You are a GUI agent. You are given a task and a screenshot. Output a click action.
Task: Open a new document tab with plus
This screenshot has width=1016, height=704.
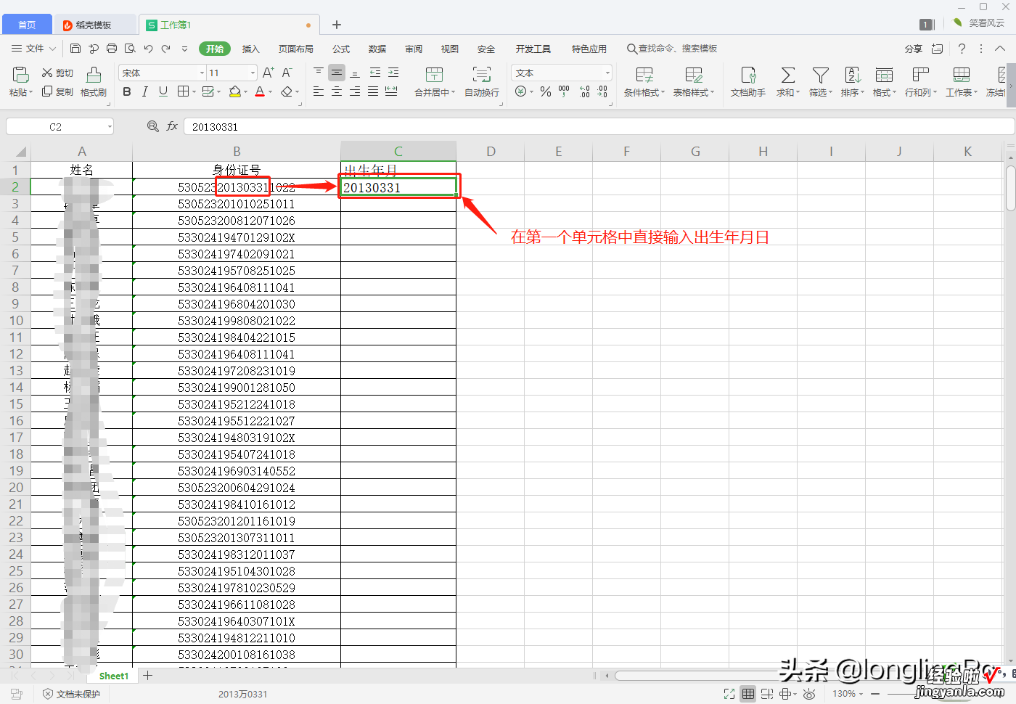click(337, 25)
